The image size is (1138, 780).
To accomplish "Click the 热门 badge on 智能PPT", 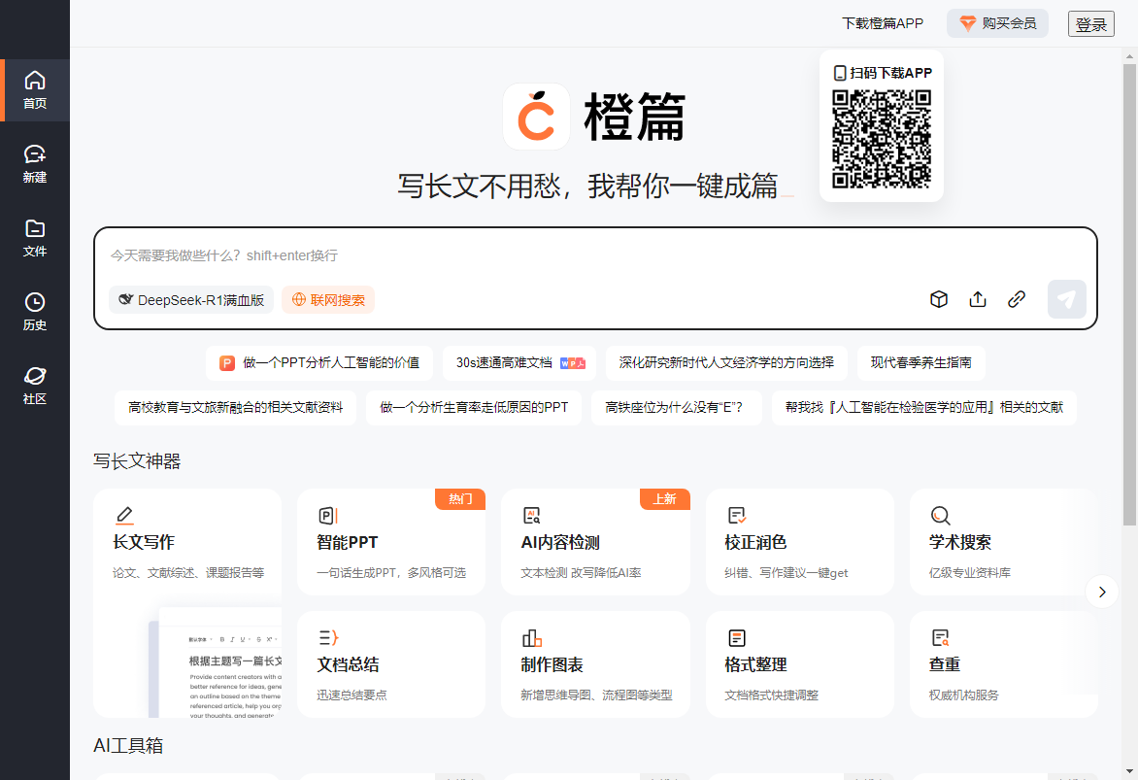I will pos(460,499).
